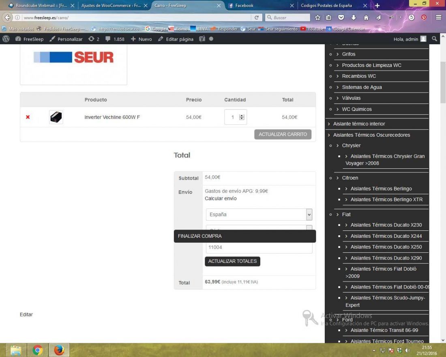Open Chrome from the taskbar
446x357 pixels.
tap(37, 350)
